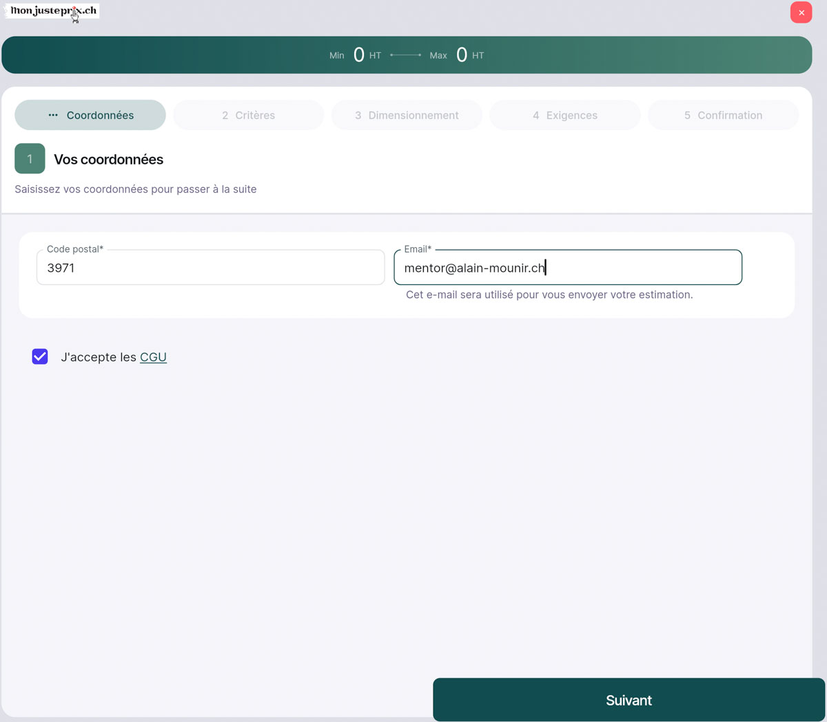The image size is (827, 722).
Task: Click the "Vos coordonnées" heading
Action: 108,159
